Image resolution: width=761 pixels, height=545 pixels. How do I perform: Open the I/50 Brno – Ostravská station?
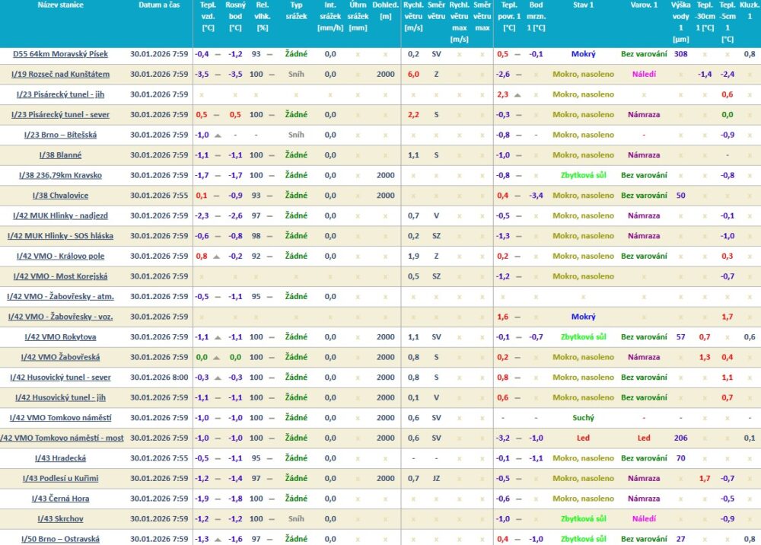pos(61,539)
